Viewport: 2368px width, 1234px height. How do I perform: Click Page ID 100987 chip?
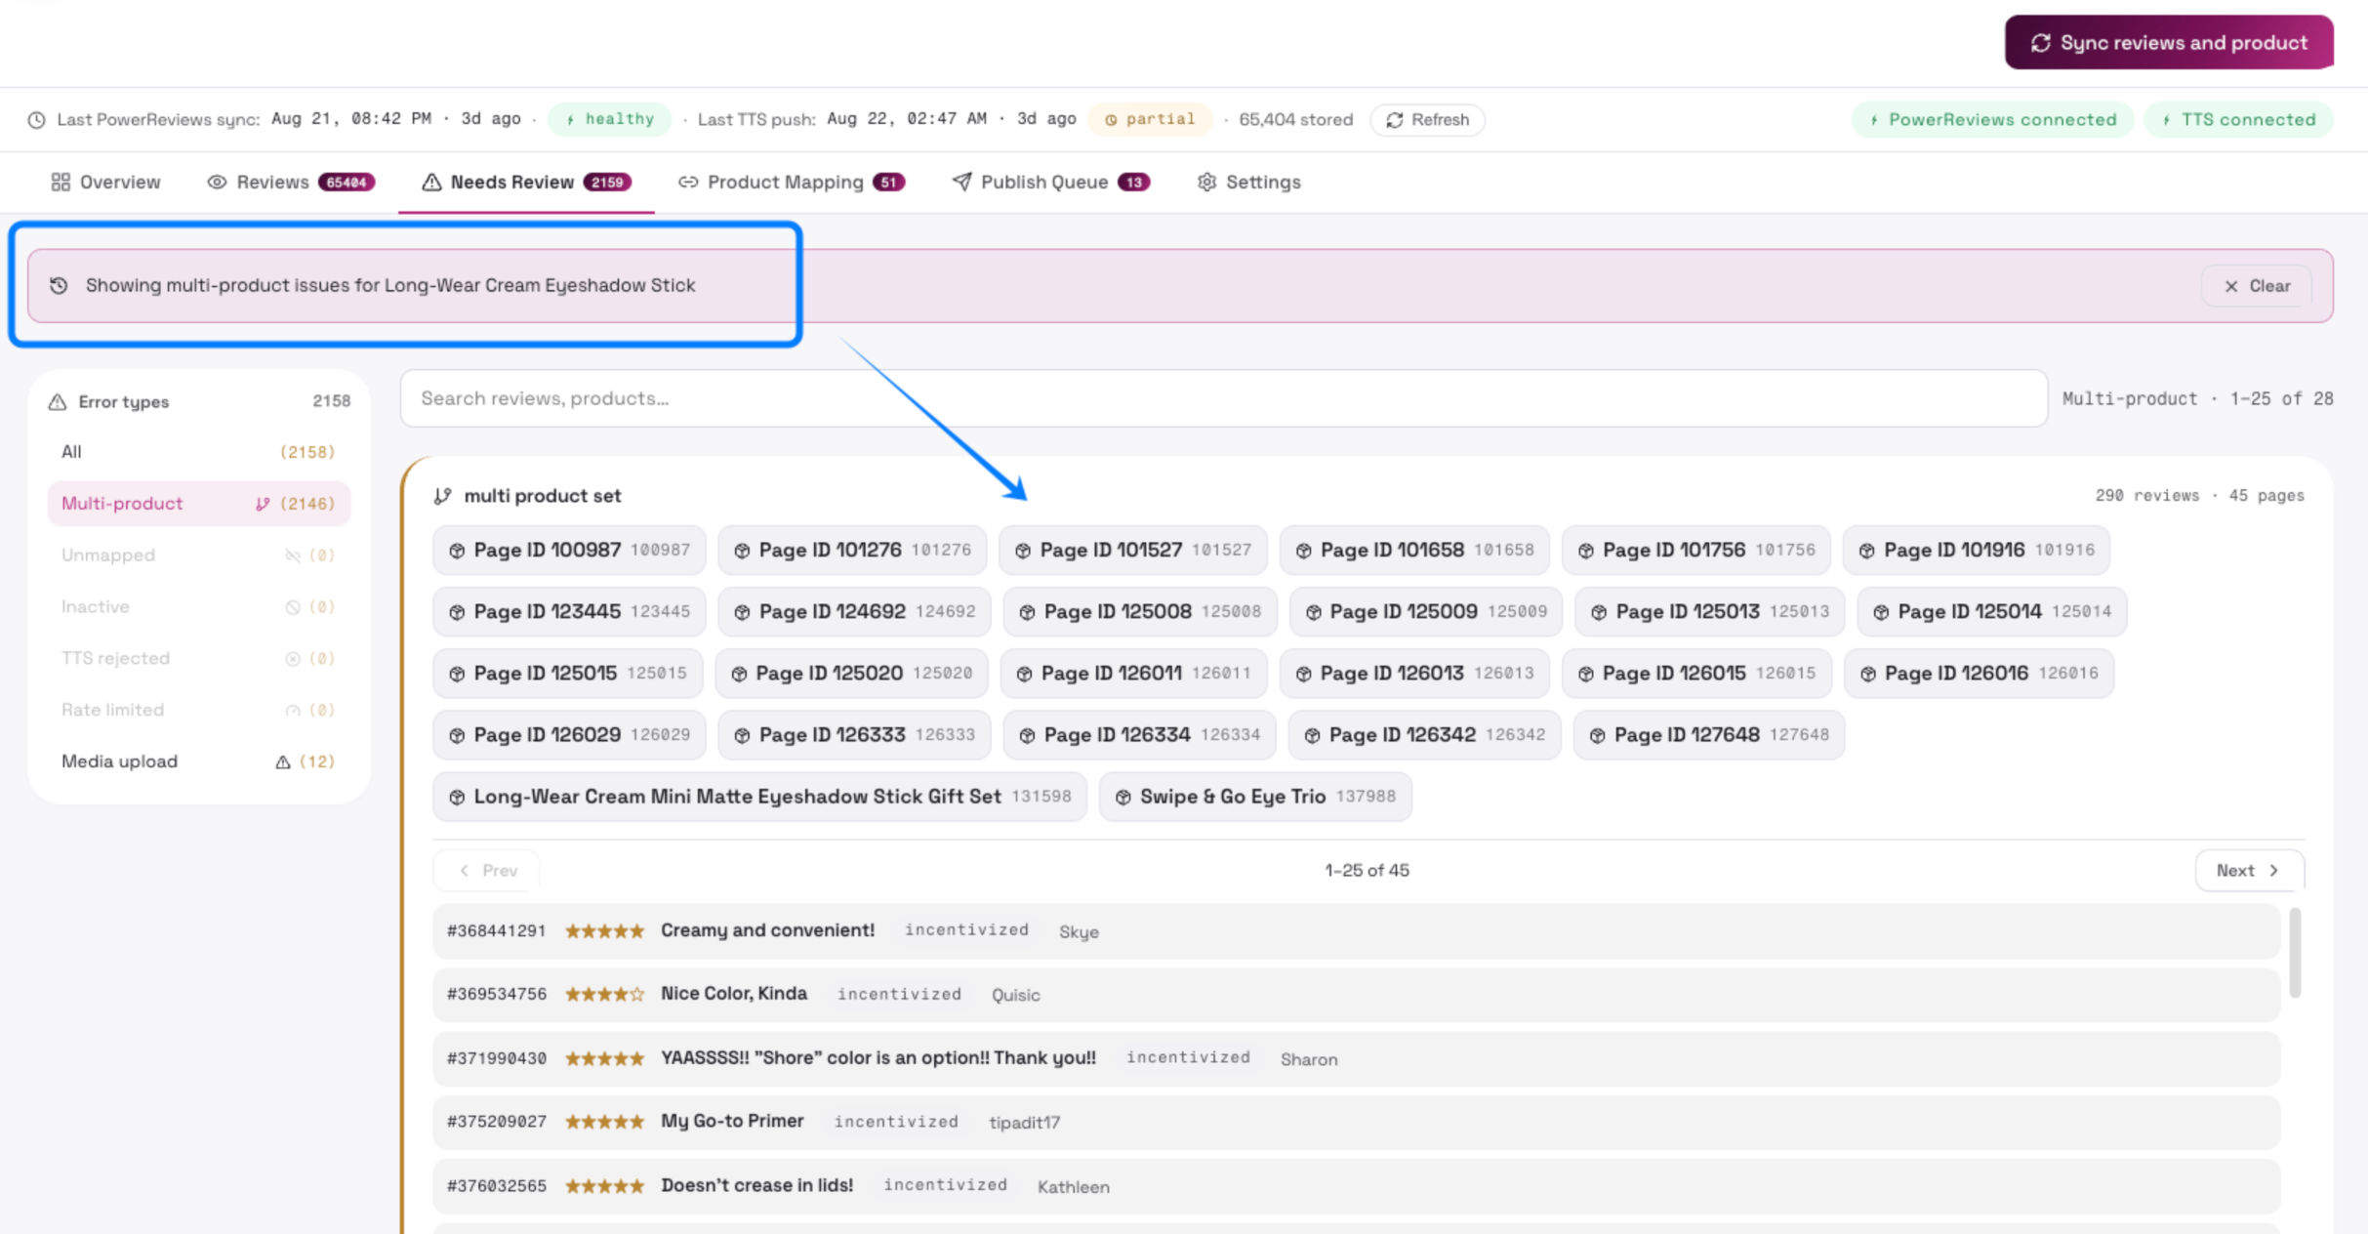[x=569, y=551]
